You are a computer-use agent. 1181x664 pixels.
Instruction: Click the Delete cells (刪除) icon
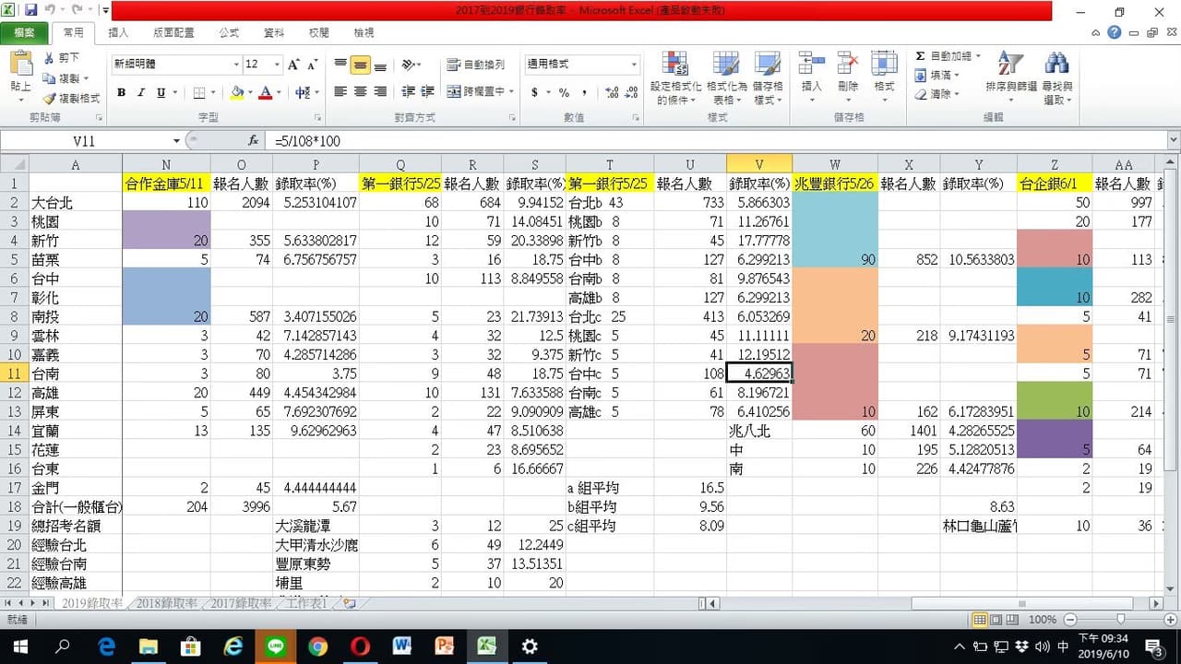coord(847,65)
